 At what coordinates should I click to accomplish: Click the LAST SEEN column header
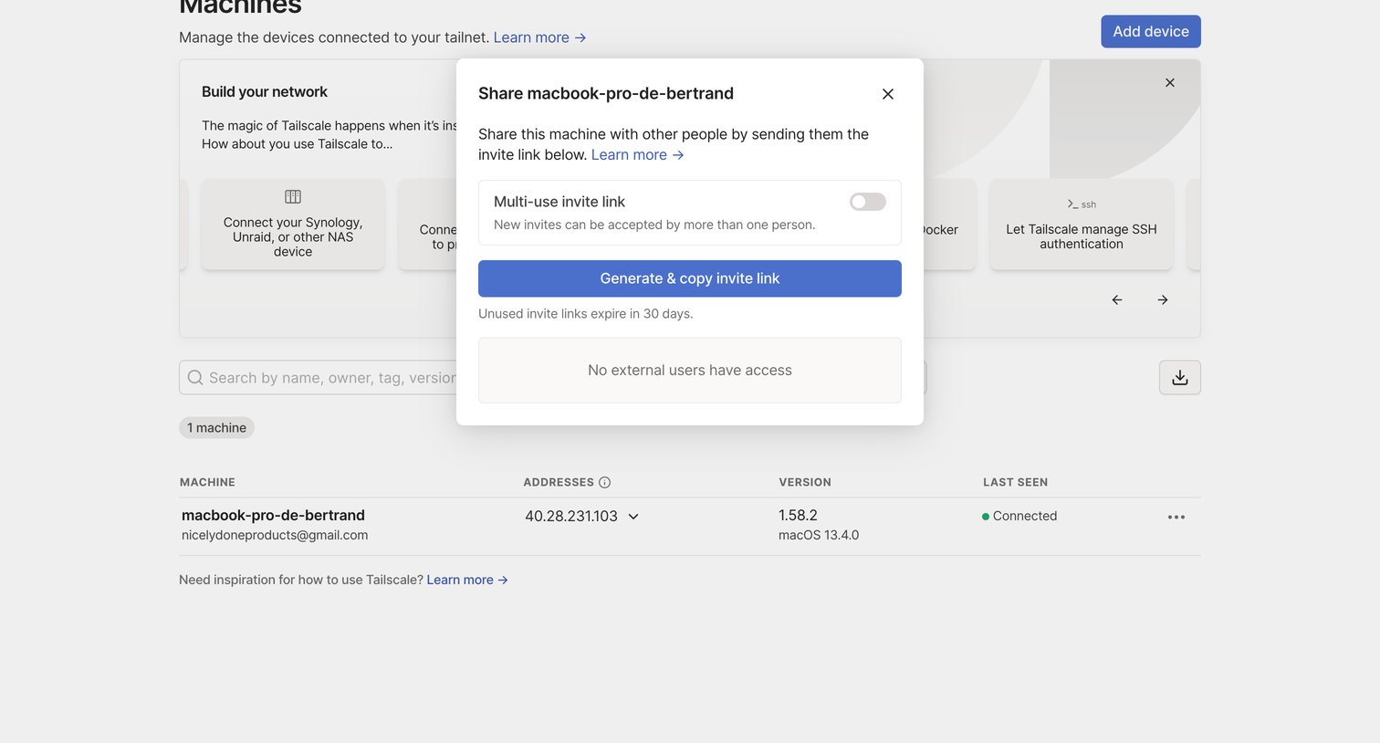[x=1015, y=483]
